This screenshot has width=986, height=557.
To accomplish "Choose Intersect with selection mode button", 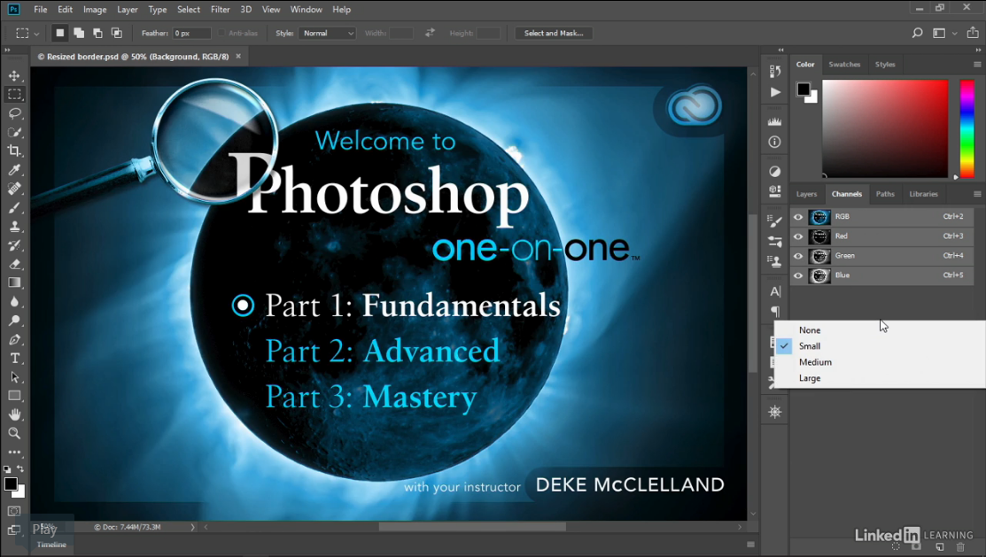I will click(116, 33).
